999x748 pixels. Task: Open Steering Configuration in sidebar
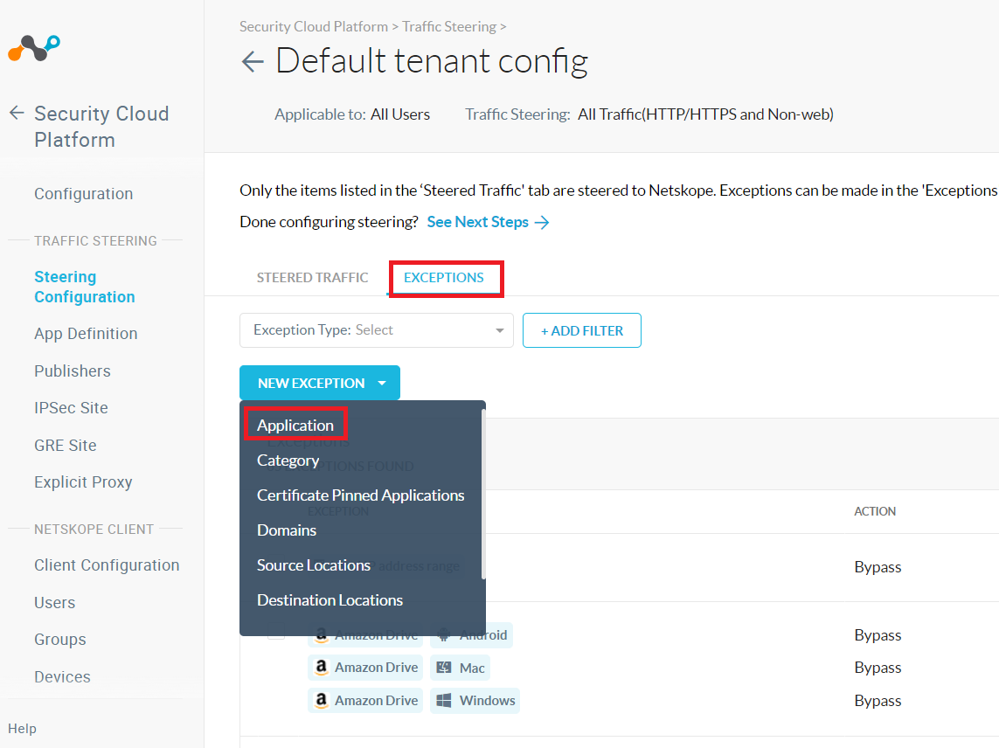pyautogui.click(x=84, y=287)
